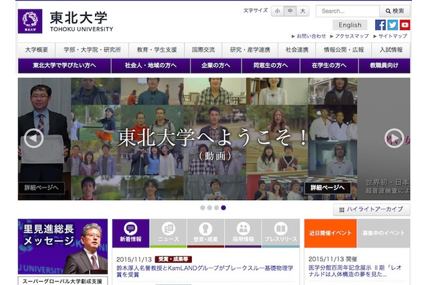
Task: Go to previous slide with left arrow
Action: [33, 138]
